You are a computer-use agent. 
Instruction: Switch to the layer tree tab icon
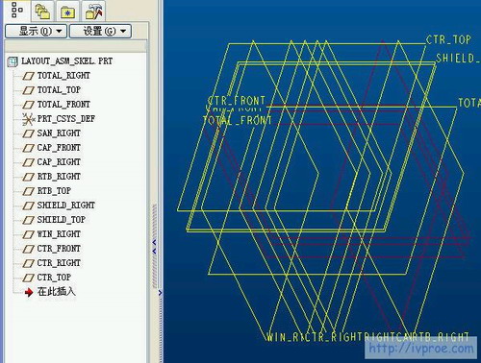42,11
